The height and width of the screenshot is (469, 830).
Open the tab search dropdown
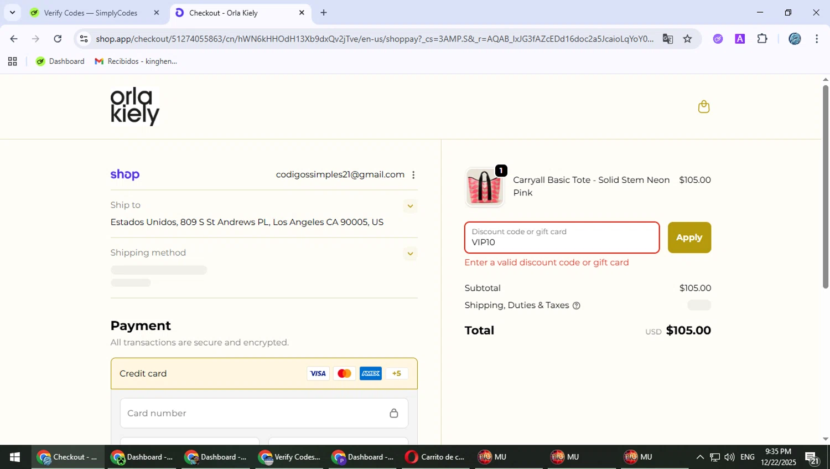12,12
